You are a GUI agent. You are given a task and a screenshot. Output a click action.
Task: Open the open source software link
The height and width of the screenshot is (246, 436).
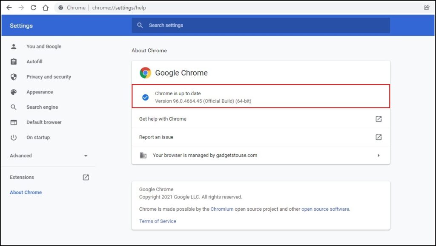325,209
